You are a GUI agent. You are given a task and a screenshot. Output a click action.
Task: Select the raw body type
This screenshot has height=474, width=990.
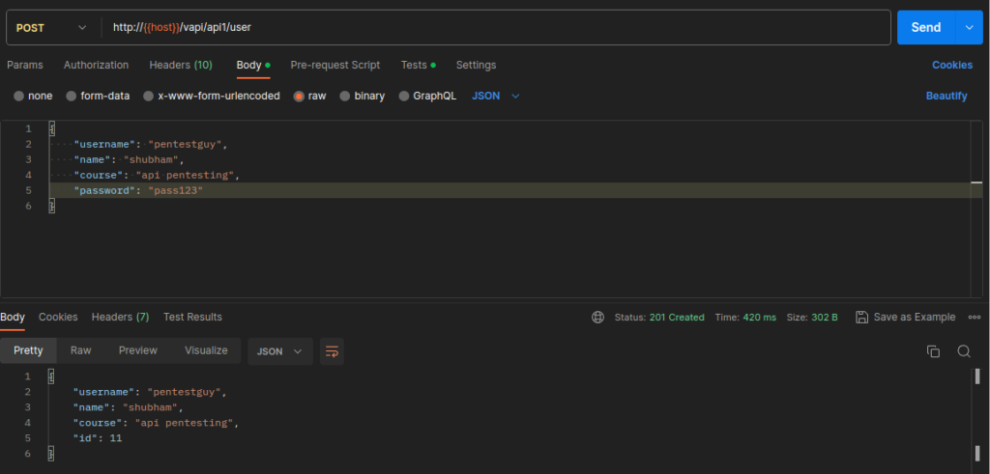(310, 96)
